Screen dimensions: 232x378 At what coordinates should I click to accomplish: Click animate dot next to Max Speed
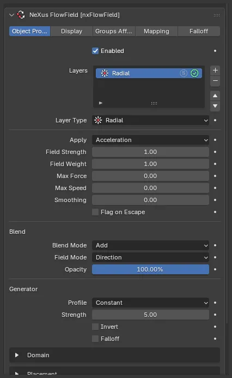click(x=215, y=188)
